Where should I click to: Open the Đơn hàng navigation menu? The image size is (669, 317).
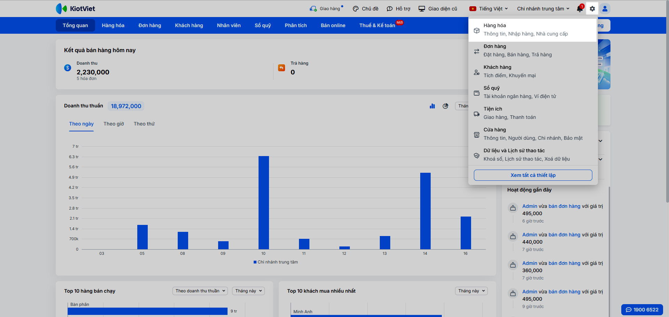[x=150, y=25]
